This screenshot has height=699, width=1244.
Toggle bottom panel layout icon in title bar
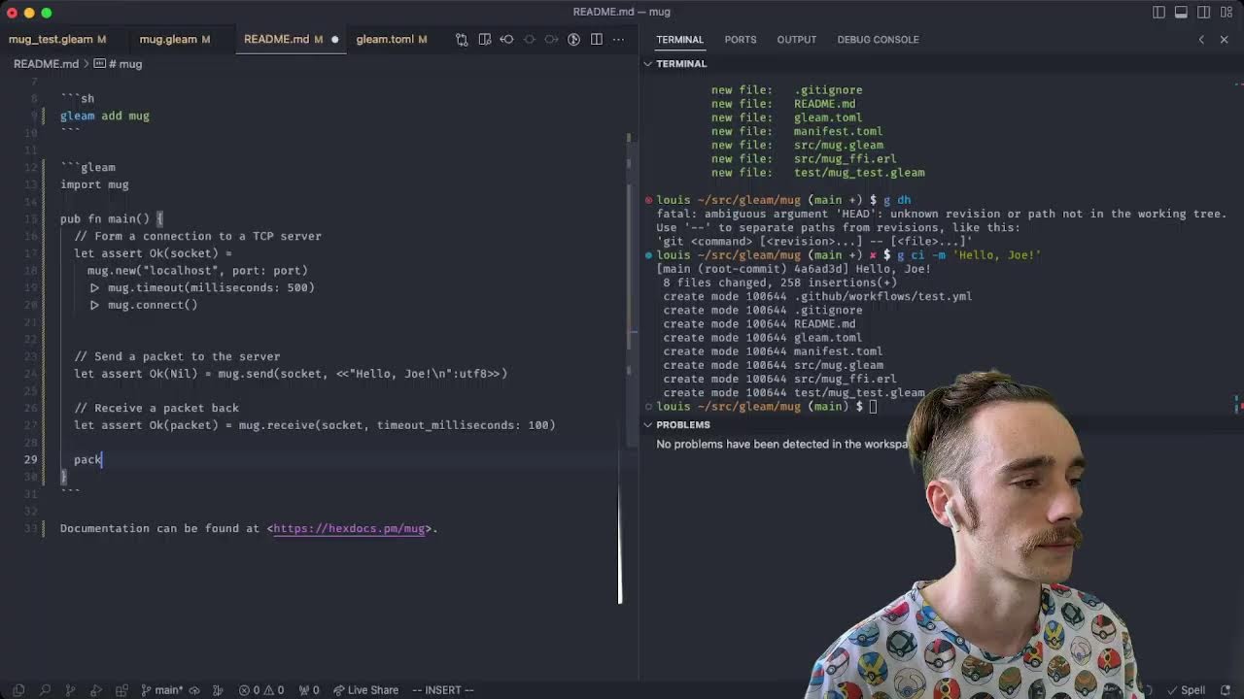coord(1181,13)
